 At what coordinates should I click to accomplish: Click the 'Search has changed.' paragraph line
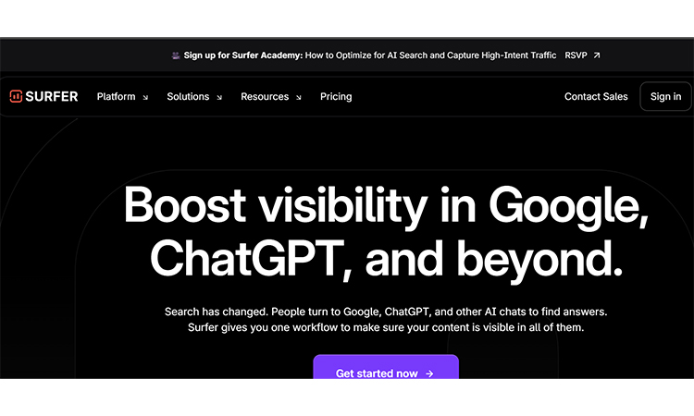pos(386,312)
